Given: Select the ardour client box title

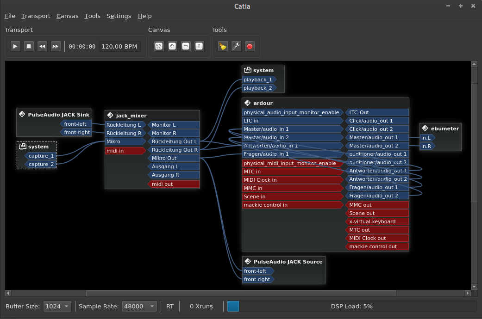Looking at the screenshot, I should [263, 103].
